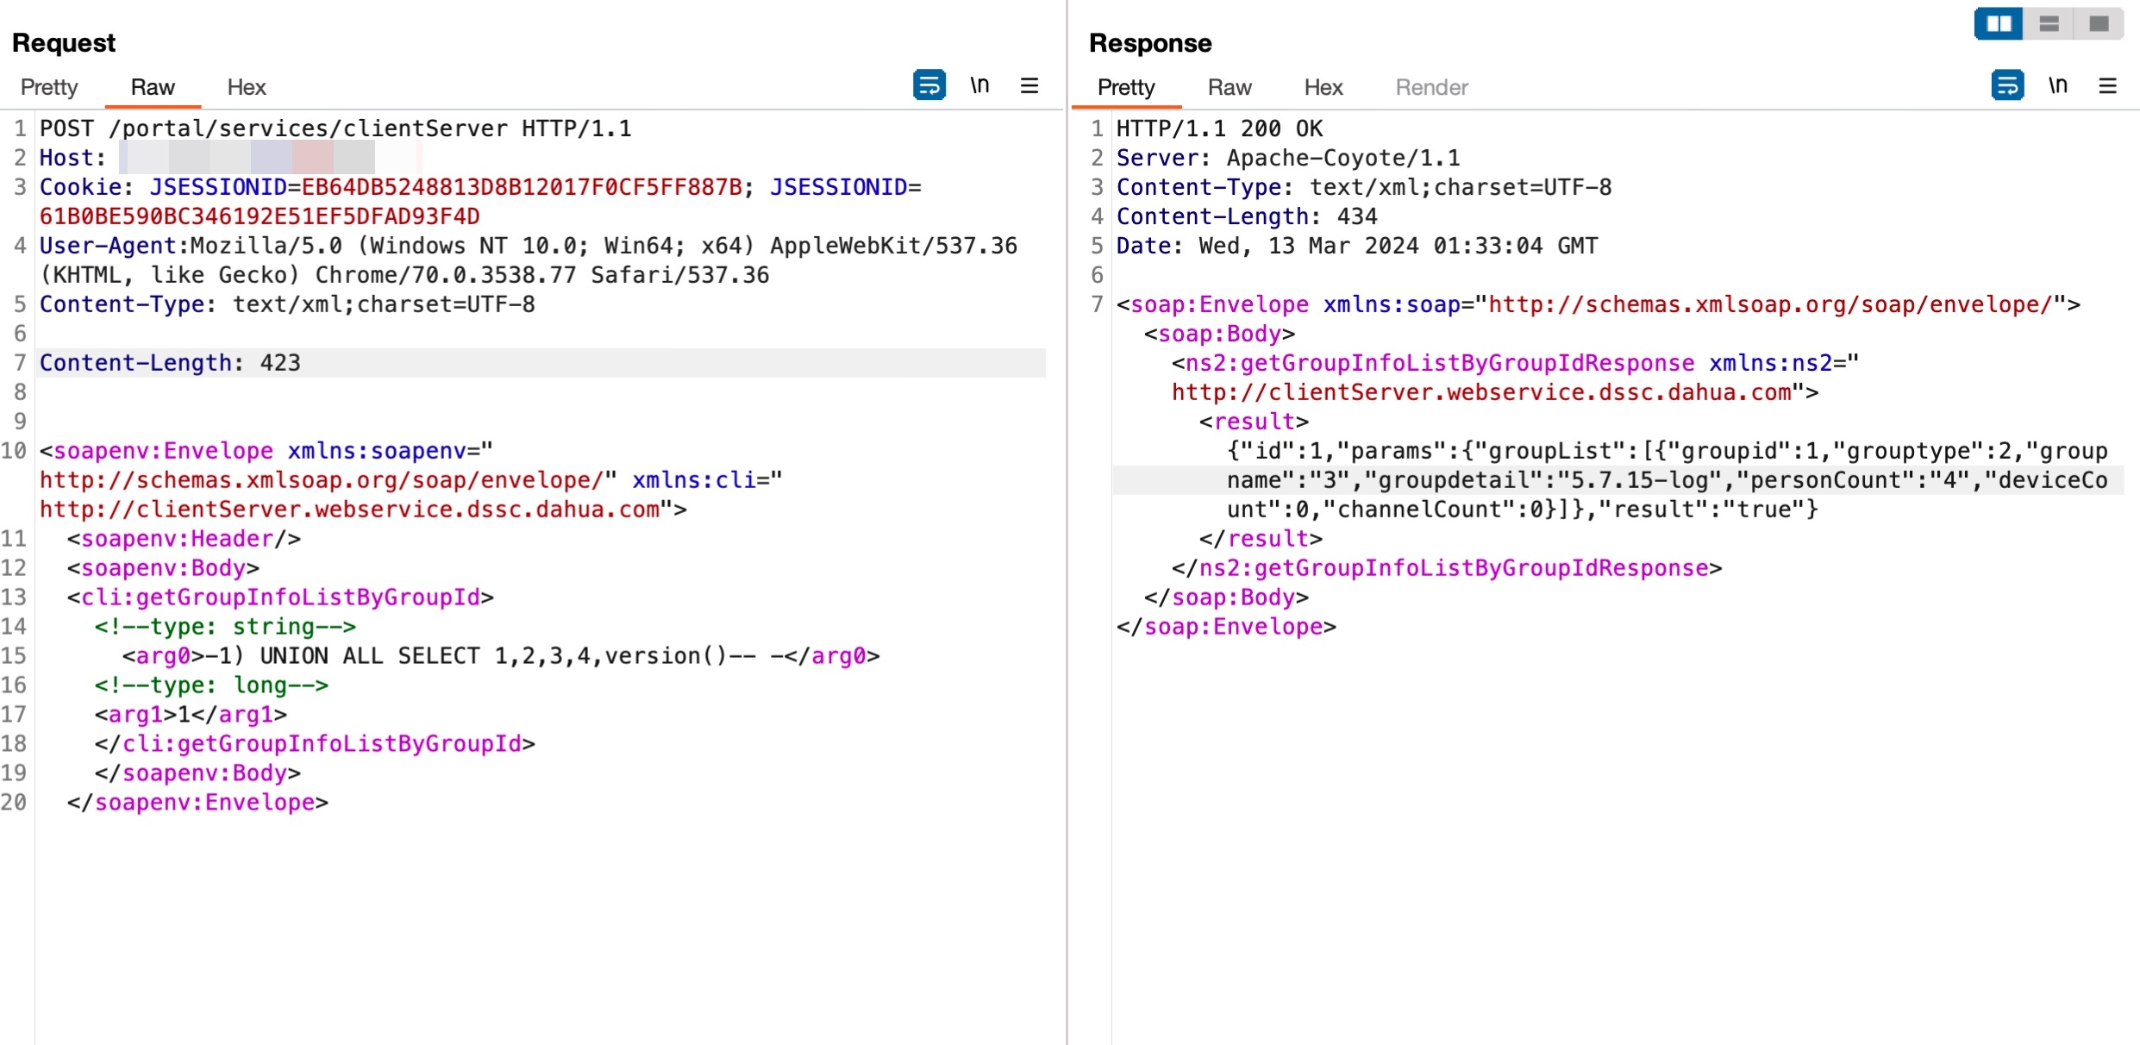Select combined single-pane layout icon
The image size is (2140, 1045).
(x=2099, y=24)
